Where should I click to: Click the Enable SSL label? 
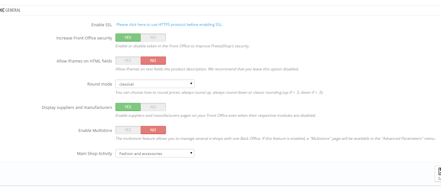coord(102,25)
